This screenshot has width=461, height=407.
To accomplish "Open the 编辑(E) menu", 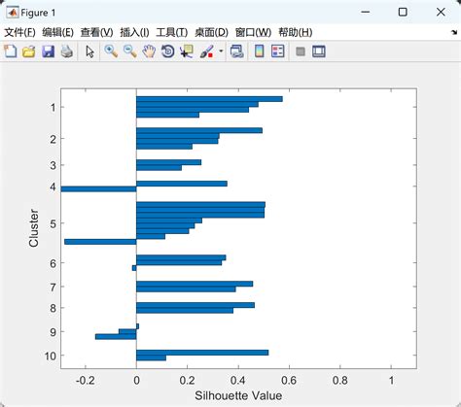I will pos(57,32).
